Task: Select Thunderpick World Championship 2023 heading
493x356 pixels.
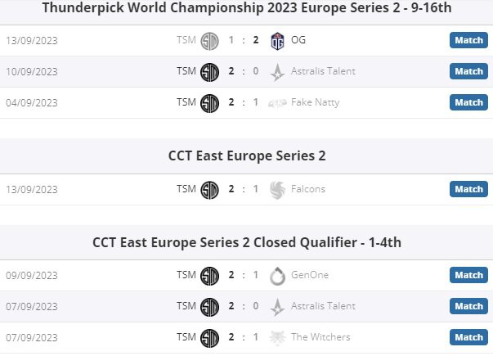Action: (x=247, y=7)
